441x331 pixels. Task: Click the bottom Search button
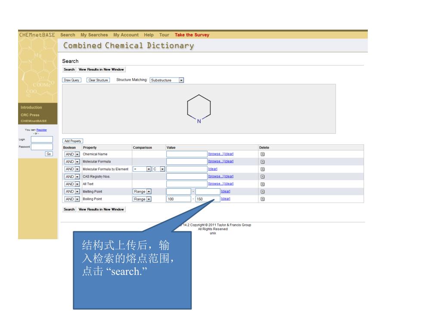pyautogui.click(x=69, y=209)
